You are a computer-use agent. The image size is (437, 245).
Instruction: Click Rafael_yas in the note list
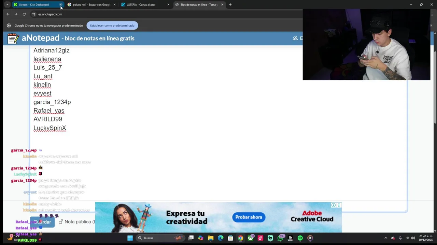(49, 111)
